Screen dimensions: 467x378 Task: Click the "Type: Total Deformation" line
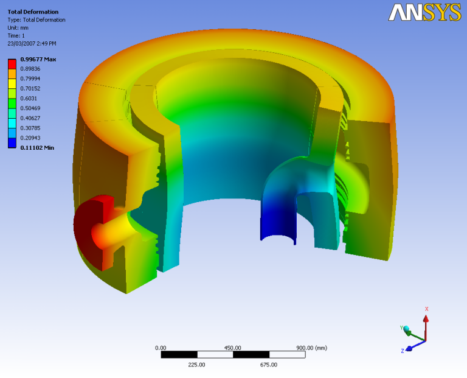click(x=36, y=19)
